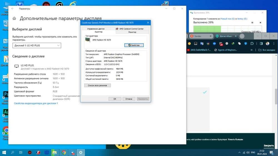This screenshot has height=156, width=278.
Task: Open a new tab in the browser
Action: coord(242,36)
